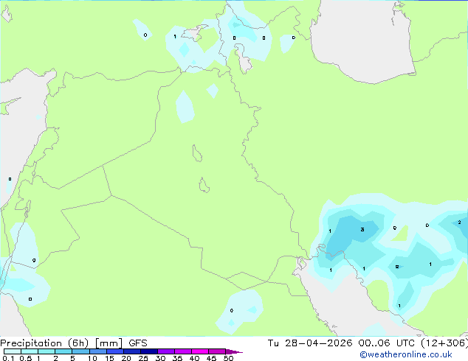
Task: Click the '3' value in darkest rain area
Action: point(362,229)
